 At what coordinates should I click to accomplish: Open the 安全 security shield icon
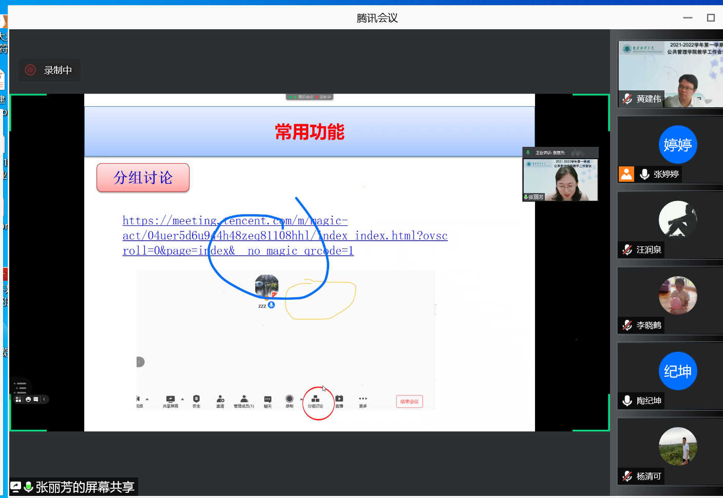tap(196, 399)
